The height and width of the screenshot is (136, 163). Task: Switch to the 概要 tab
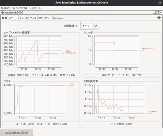(5, 18)
